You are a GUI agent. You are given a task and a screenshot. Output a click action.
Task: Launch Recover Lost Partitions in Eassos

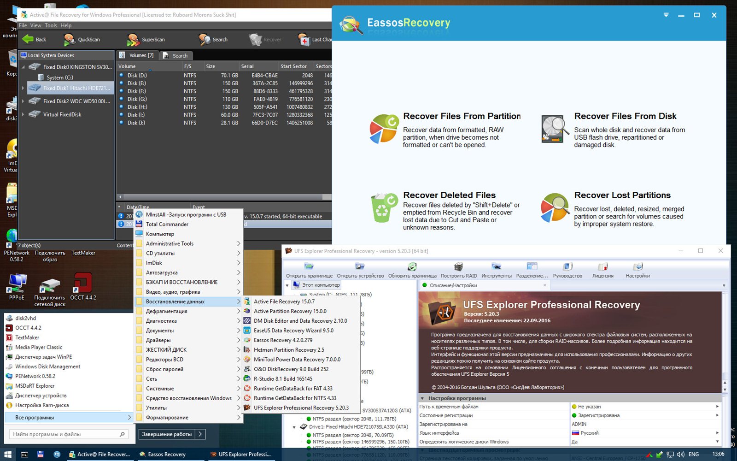[x=614, y=209]
